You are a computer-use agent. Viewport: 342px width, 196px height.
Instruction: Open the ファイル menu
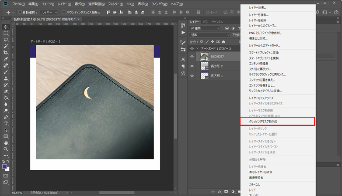[18, 4]
